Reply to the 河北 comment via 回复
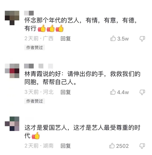Image resolution: width=152 pixels, height=155 pixels. click(x=66, y=92)
